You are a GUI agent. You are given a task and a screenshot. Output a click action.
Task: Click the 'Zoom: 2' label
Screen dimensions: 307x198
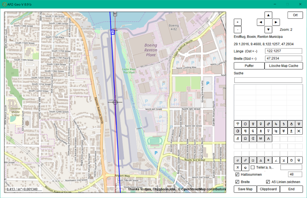point(286,30)
